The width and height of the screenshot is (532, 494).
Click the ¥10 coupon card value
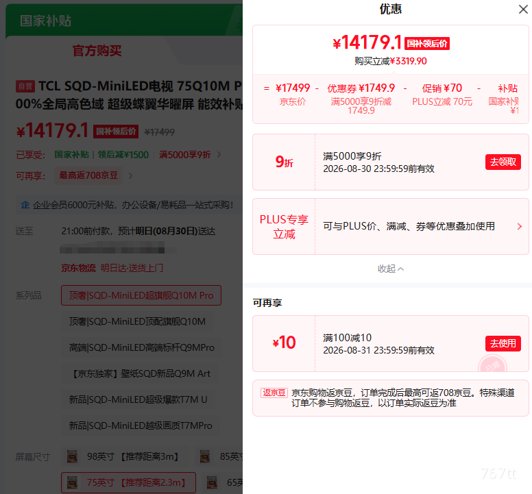click(284, 342)
